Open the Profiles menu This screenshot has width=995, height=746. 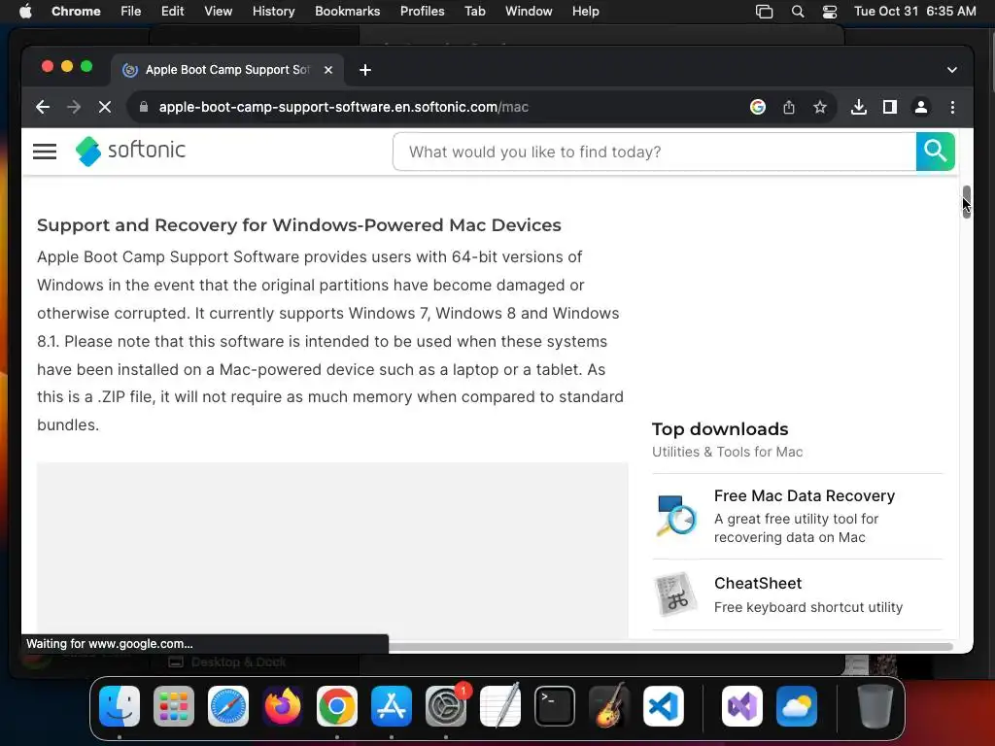422,11
